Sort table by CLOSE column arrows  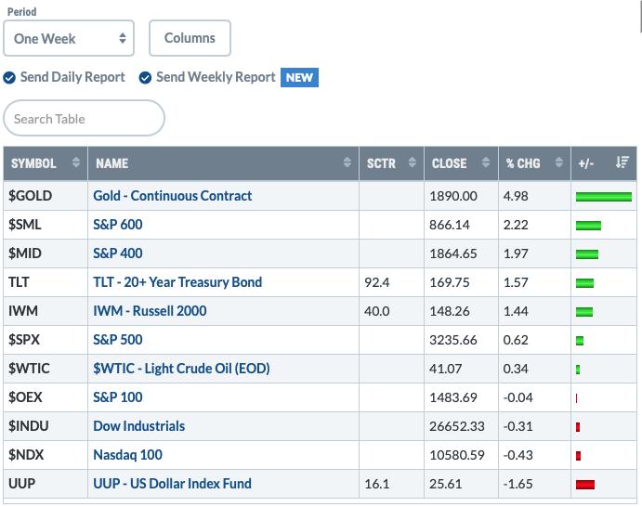point(486,162)
